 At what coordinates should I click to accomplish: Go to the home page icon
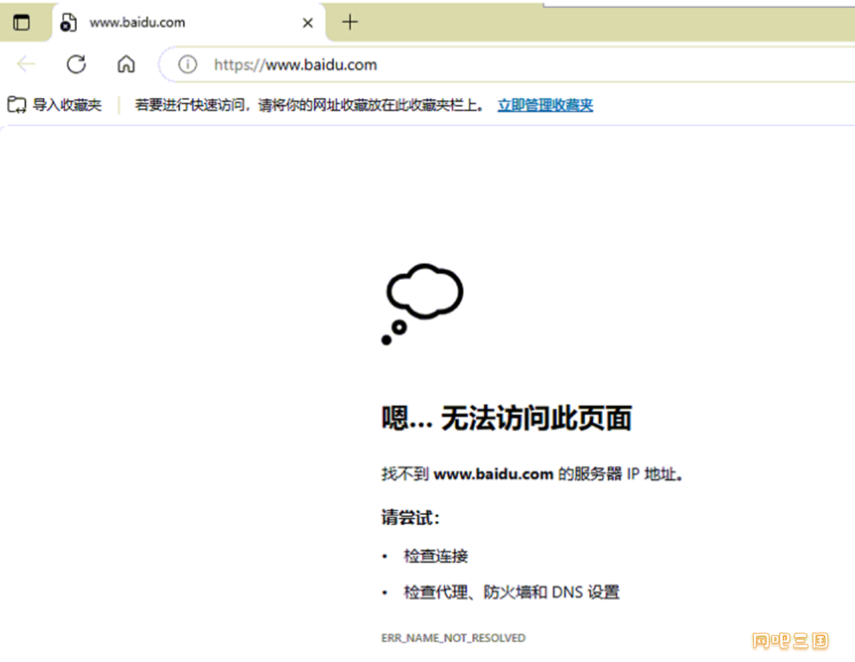126,65
